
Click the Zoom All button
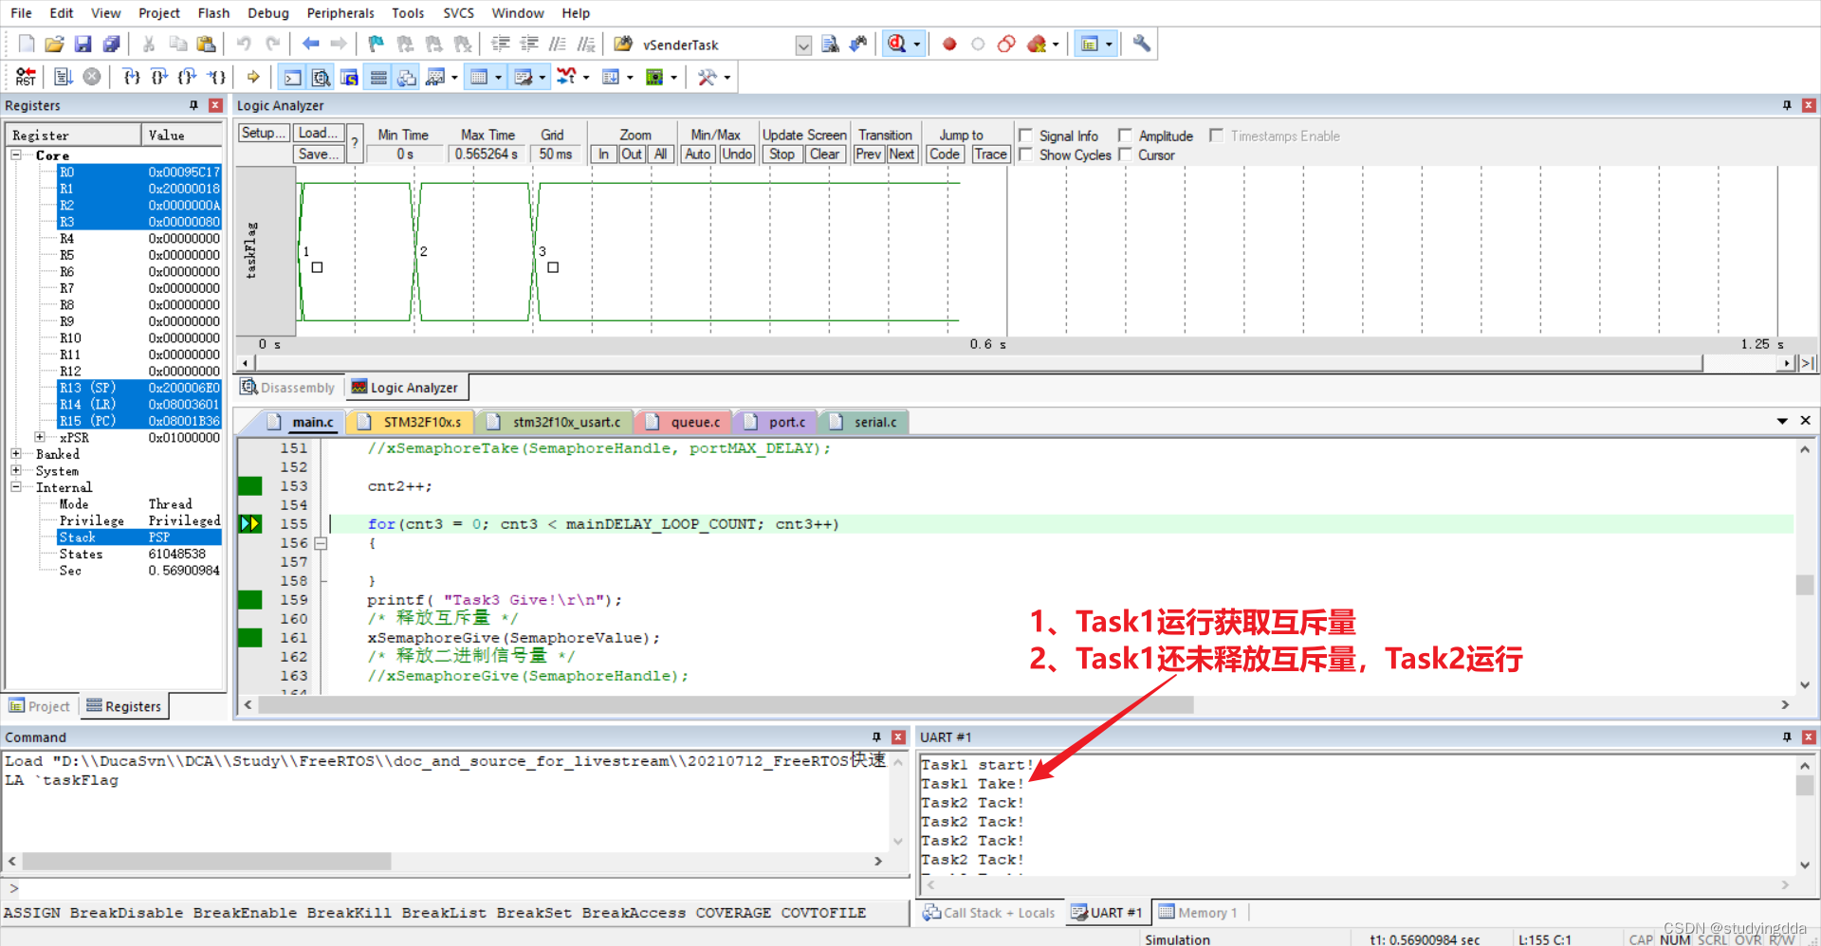(661, 154)
